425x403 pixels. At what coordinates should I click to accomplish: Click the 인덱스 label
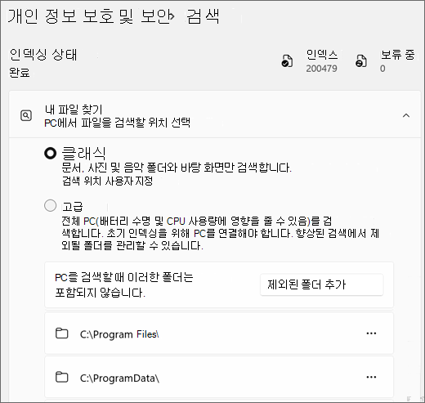[322, 55]
